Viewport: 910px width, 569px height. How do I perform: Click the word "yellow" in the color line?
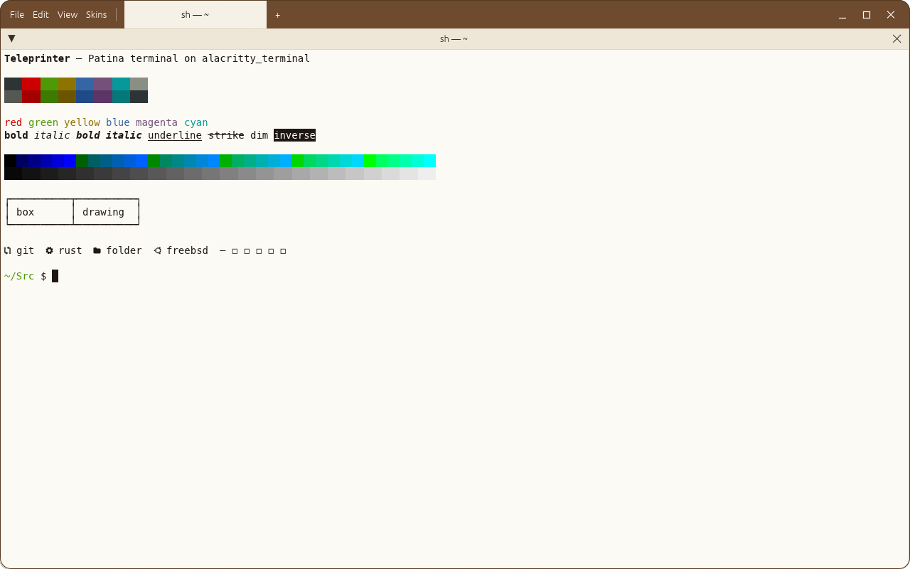click(x=82, y=122)
